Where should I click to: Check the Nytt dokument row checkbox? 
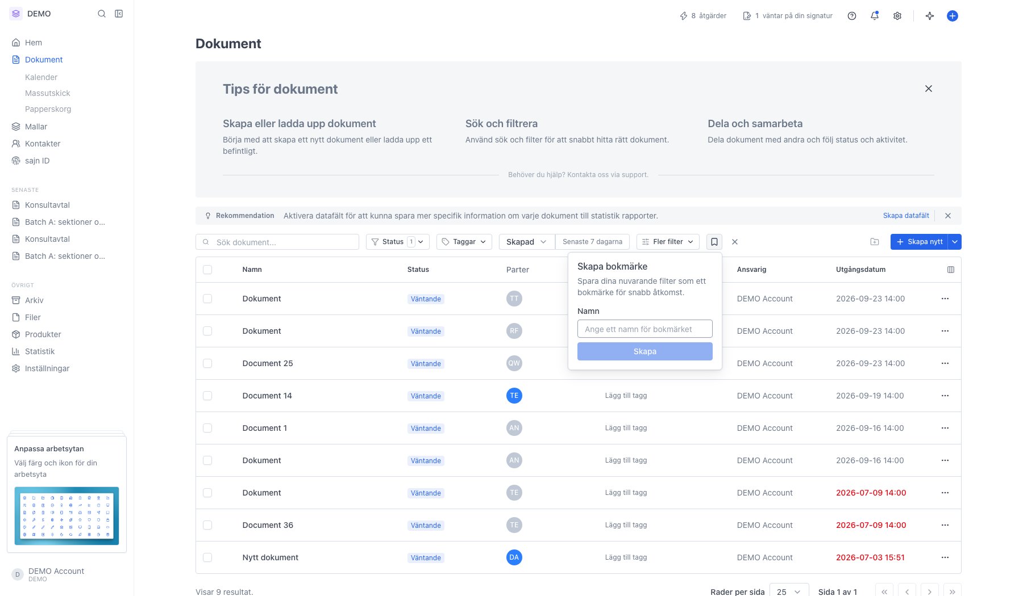pyautogui.click(x=207, y=557)
